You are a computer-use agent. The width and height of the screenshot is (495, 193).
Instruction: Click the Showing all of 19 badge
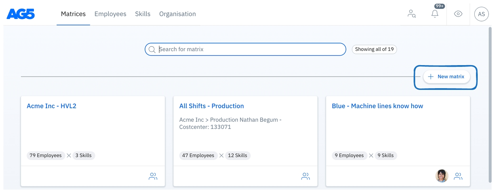(374, 49)
